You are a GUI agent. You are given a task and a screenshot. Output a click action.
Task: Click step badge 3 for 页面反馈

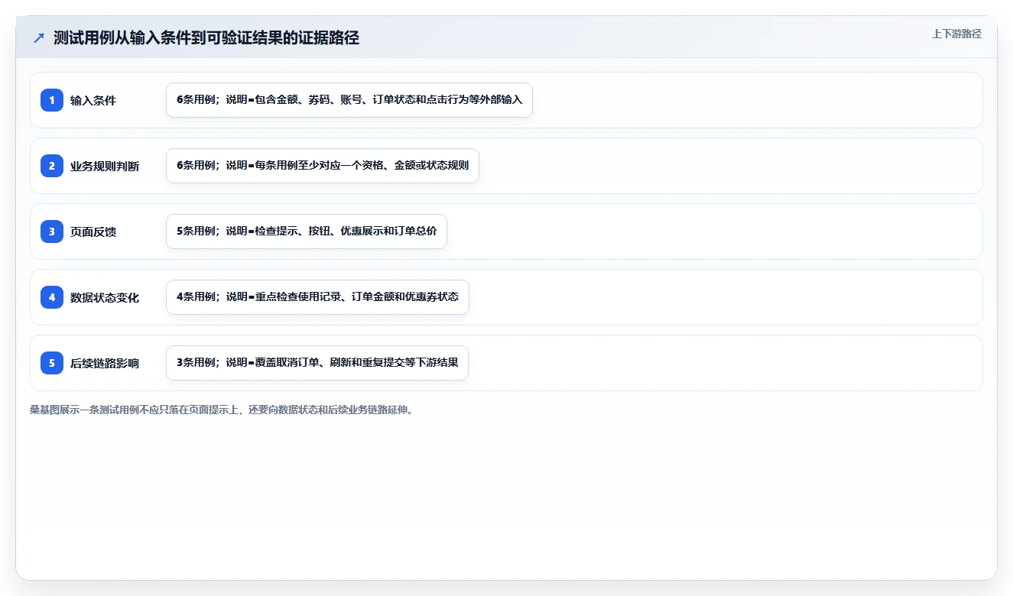click(52, 232)
